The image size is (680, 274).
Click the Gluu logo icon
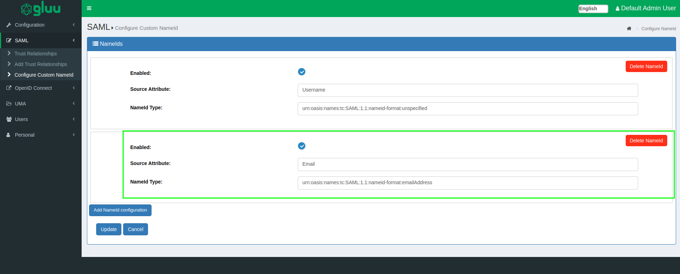(27, 9)
